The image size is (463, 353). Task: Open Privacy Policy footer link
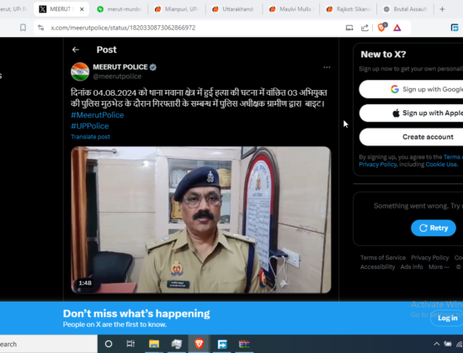[x=430, y=258]
